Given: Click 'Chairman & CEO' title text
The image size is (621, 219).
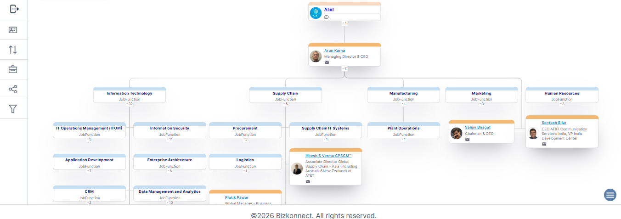Looking at the screenshot, I should click(479, 134).
